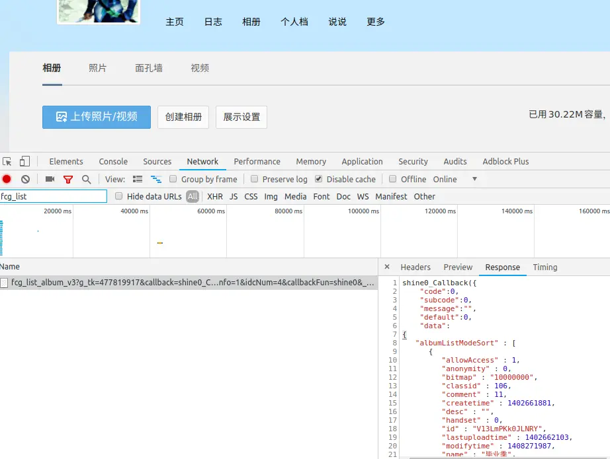Close the request details pane
Screen dimensions: 610x459
tap(386, 267)
